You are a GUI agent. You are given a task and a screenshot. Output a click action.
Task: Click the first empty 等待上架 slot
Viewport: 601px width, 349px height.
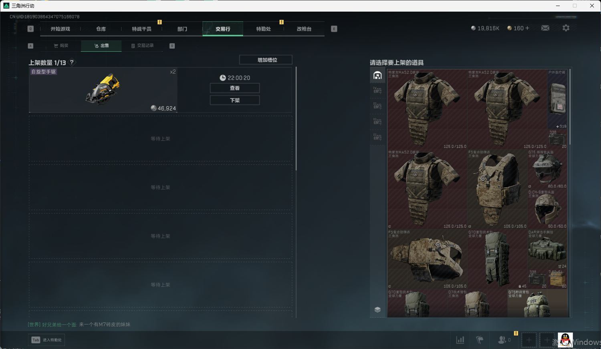point(160,138)
